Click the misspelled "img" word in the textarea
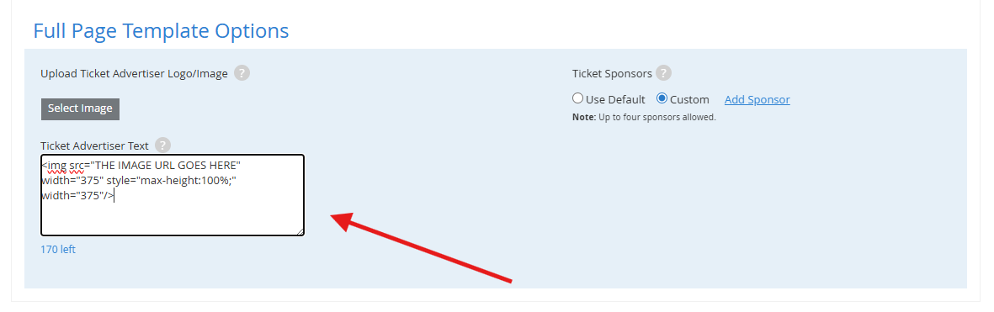 click(56, 166)
